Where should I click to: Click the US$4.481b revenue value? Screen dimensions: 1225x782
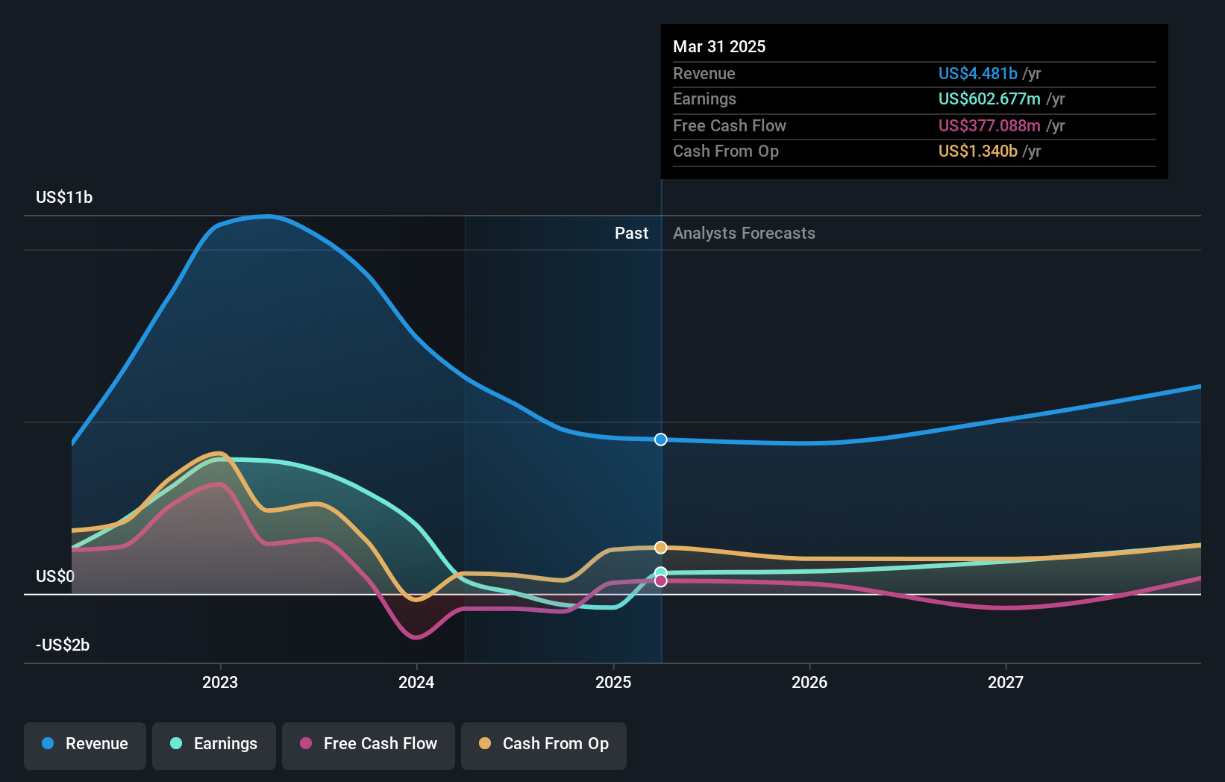[x=978, y=73]
